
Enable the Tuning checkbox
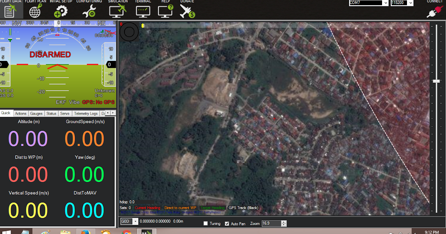pos(205,223)
